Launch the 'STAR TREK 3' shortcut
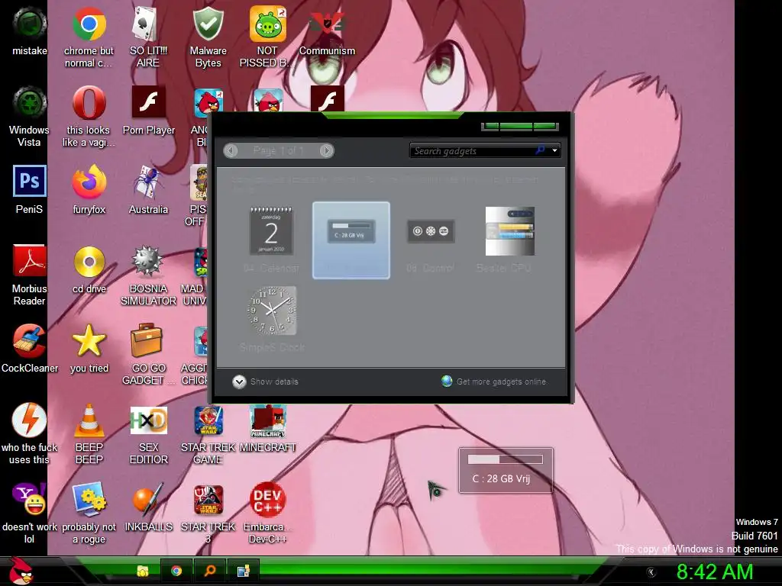Screen dimensions: 782x586 point(208,514)
